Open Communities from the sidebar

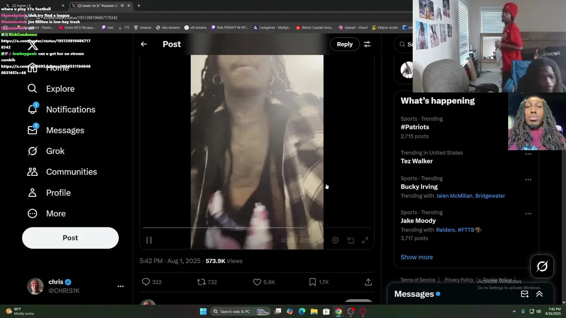coord(72,172)
